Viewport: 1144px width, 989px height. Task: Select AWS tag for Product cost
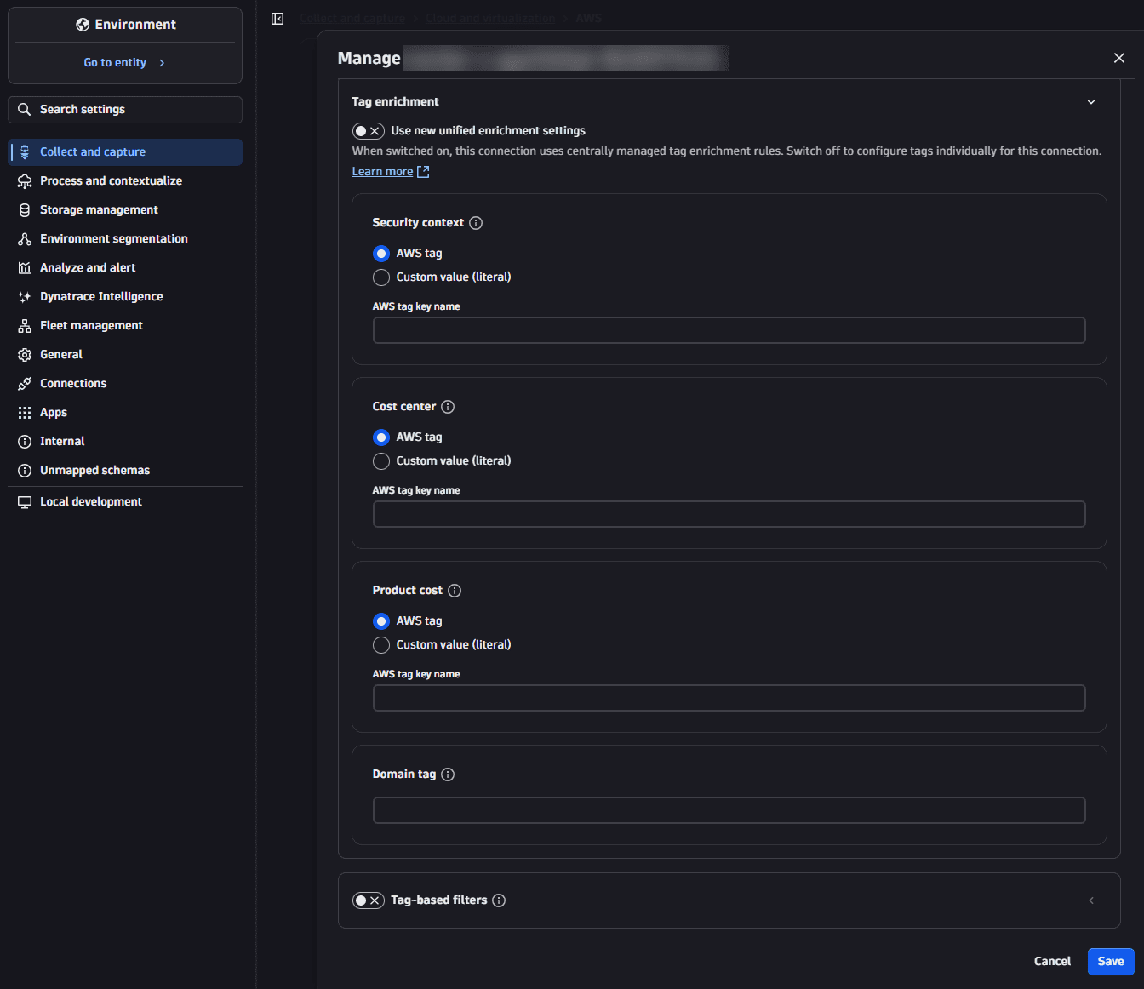click(381, 621)
